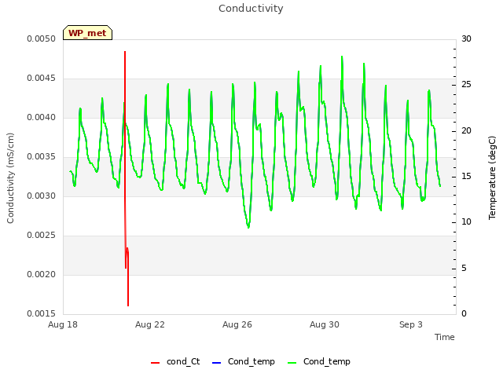Click the 10 temperature tick label
503x377 pixels.
pos(466,222)
